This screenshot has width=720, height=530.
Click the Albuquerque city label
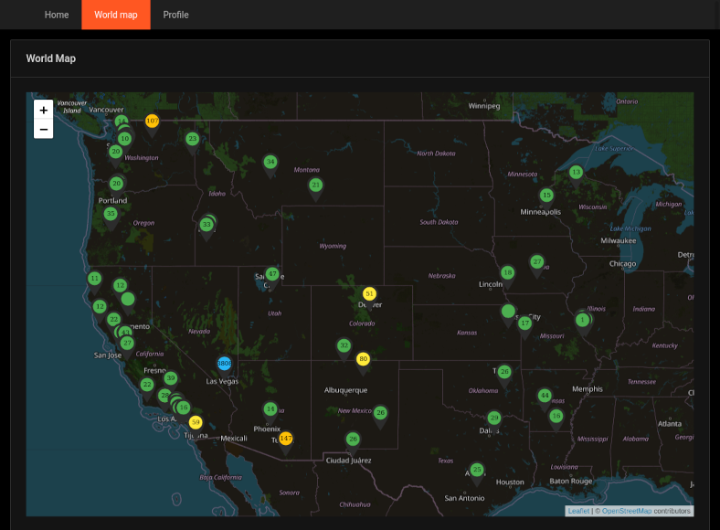345,390
